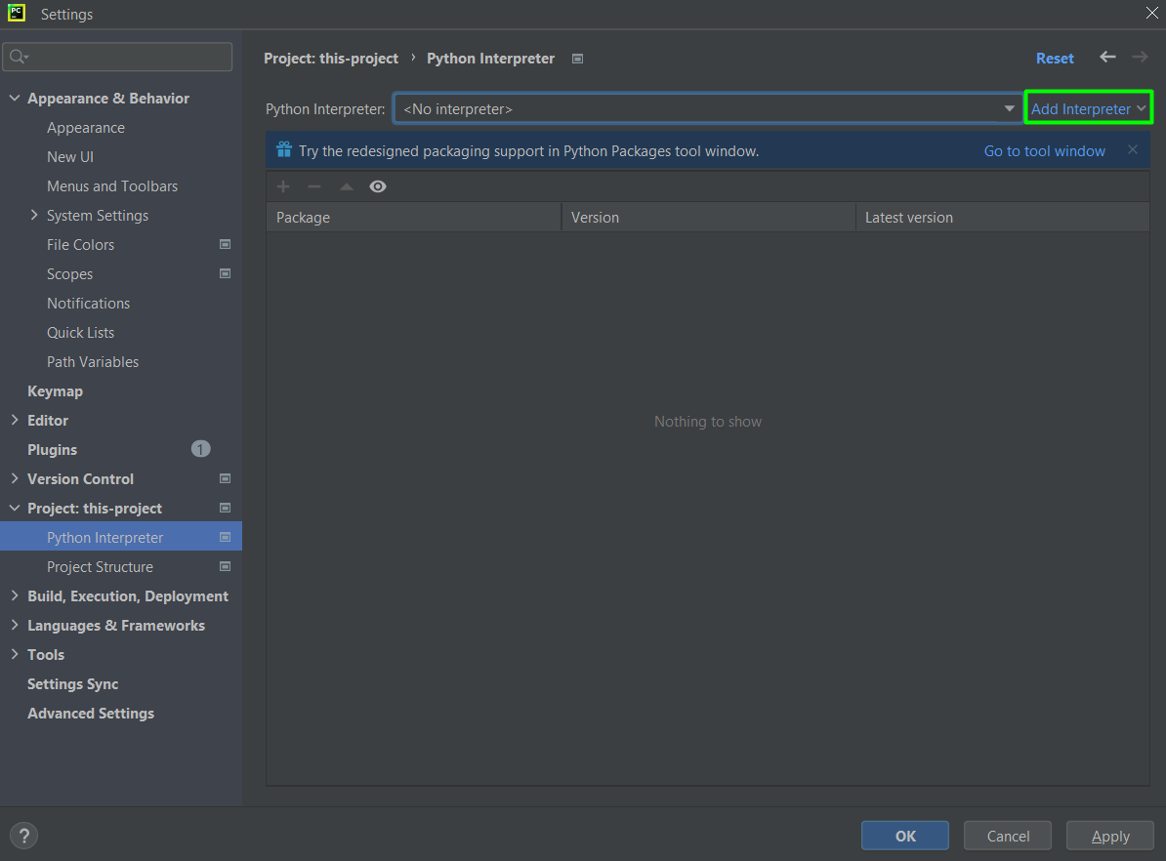
Task: Close the Settings dialog window
Action: (1152, 13)
